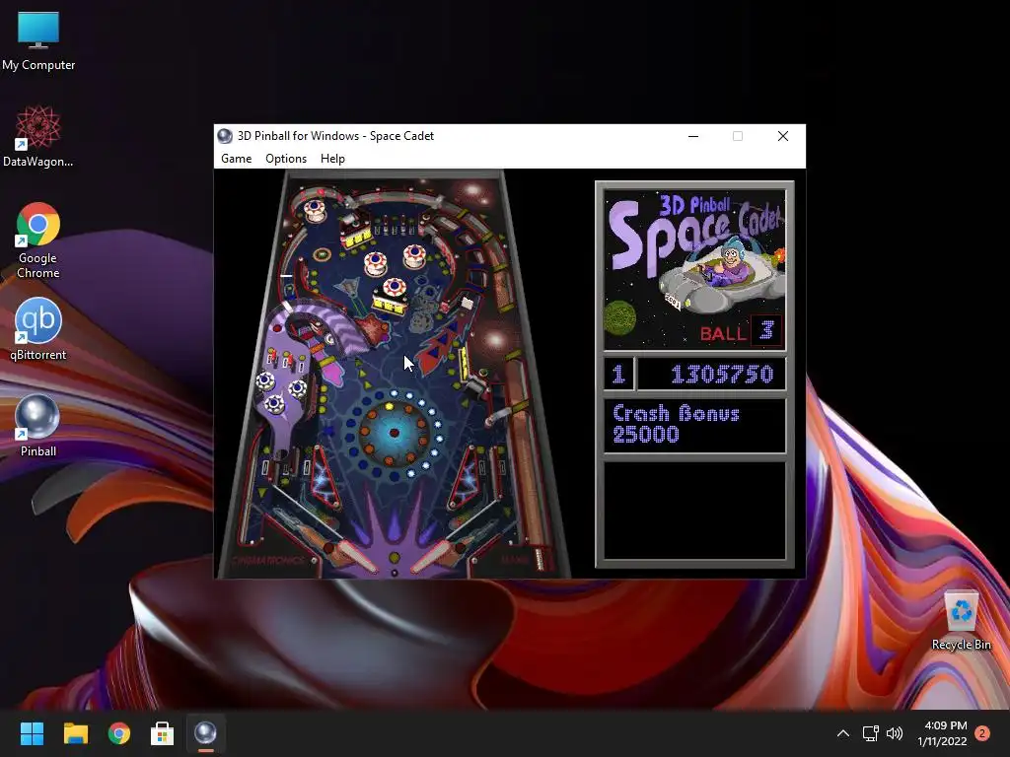Image resolution: width=1010 pixels, height=757 pixels.
Task: Click the Crash Bonus 25000 message
Action: point(694,425)
